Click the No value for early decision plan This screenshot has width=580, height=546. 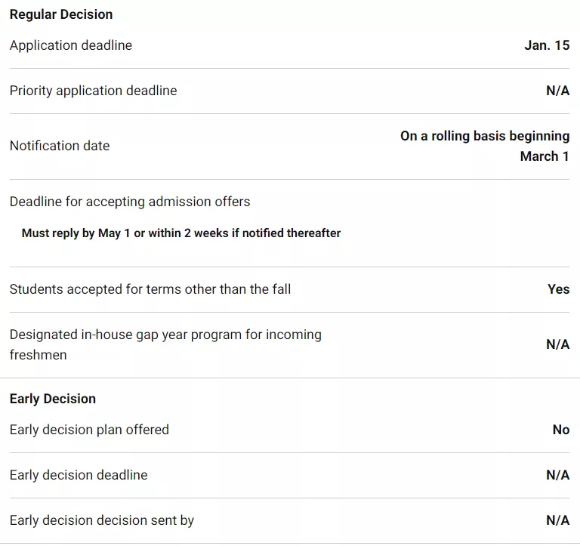tap(560, 430)
